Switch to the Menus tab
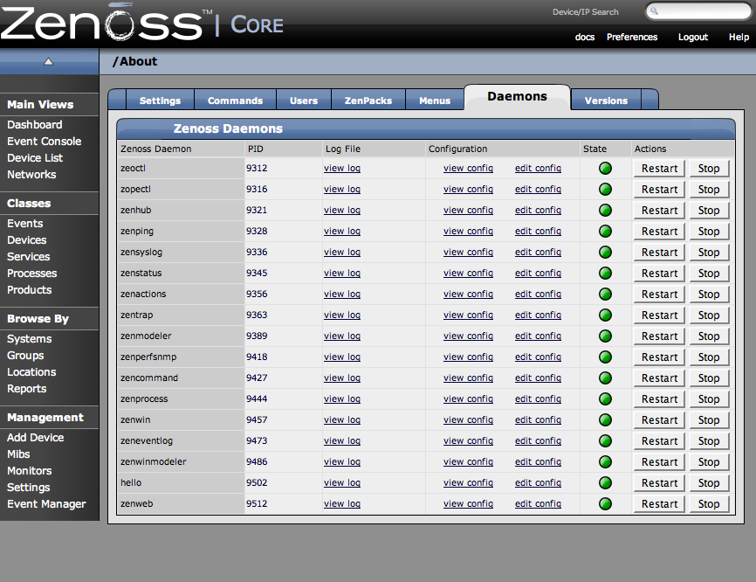This screenshot has height=582, width=756. click(435, 100)
